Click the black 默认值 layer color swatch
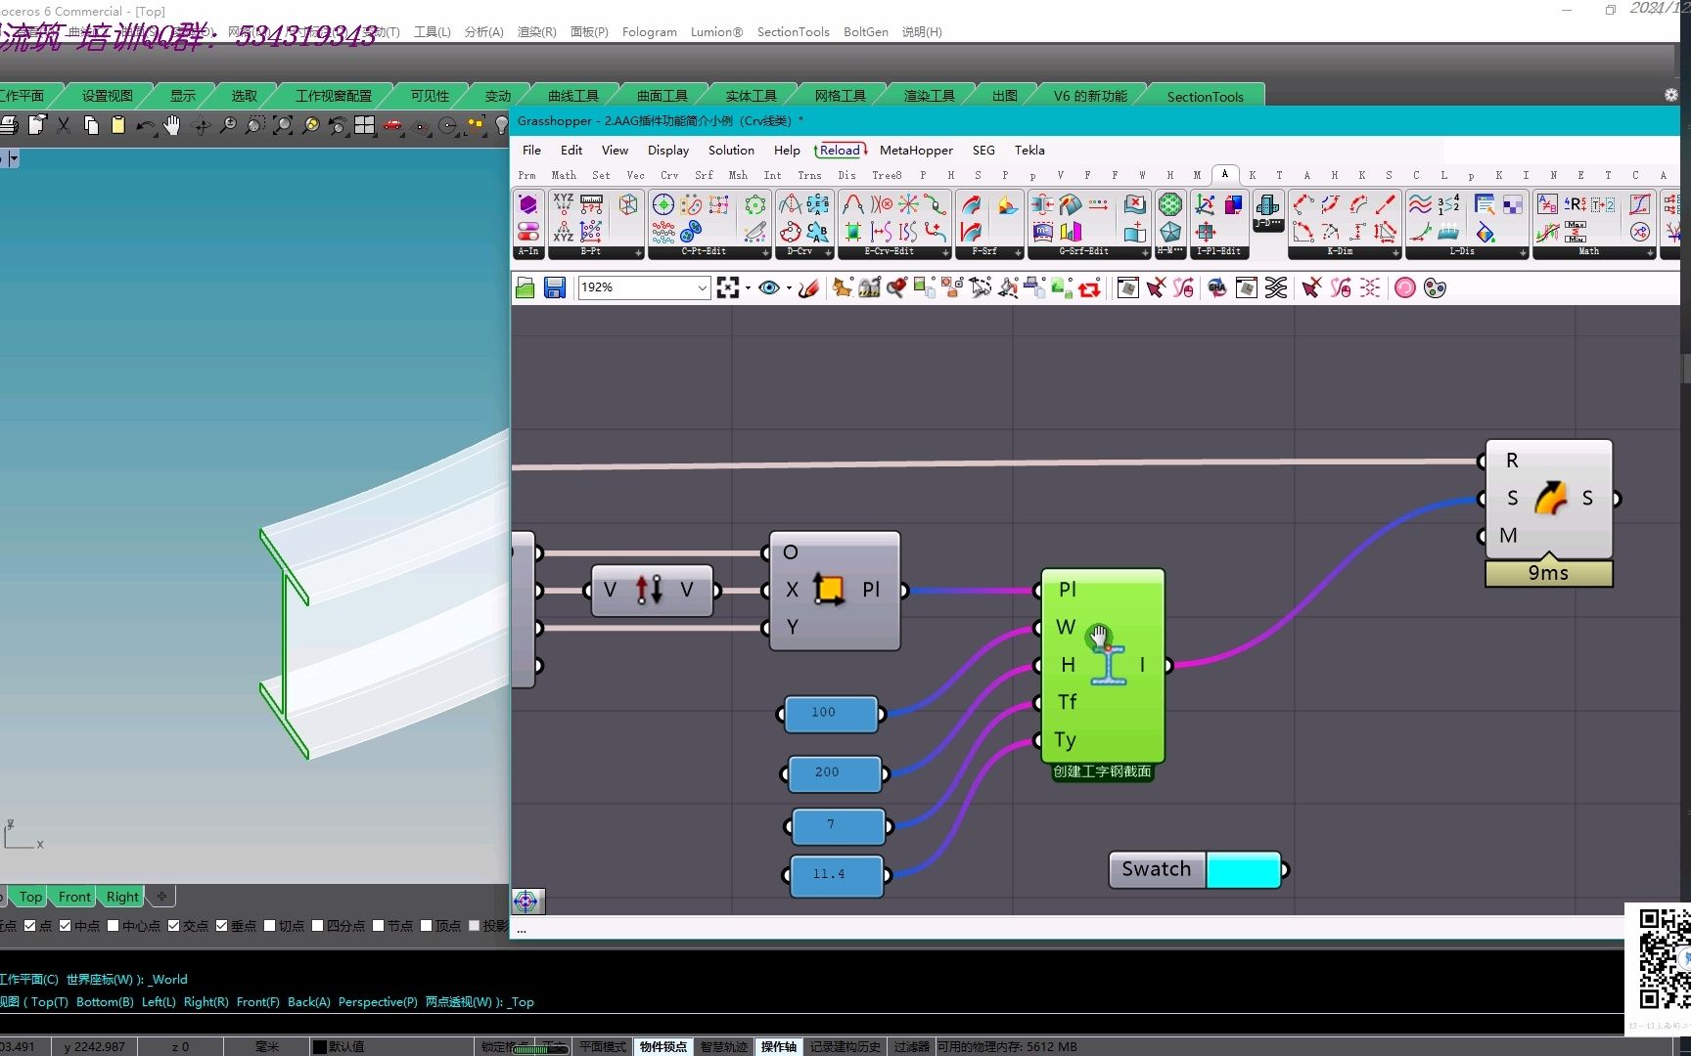The image size is (1691, 1056). click(x=319, y=1046)
